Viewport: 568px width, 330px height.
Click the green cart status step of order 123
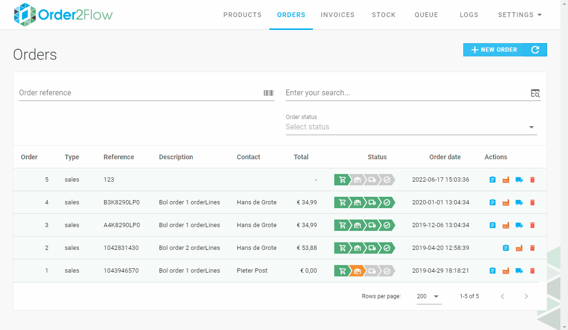pyautogui.click(x=342, y=180)
